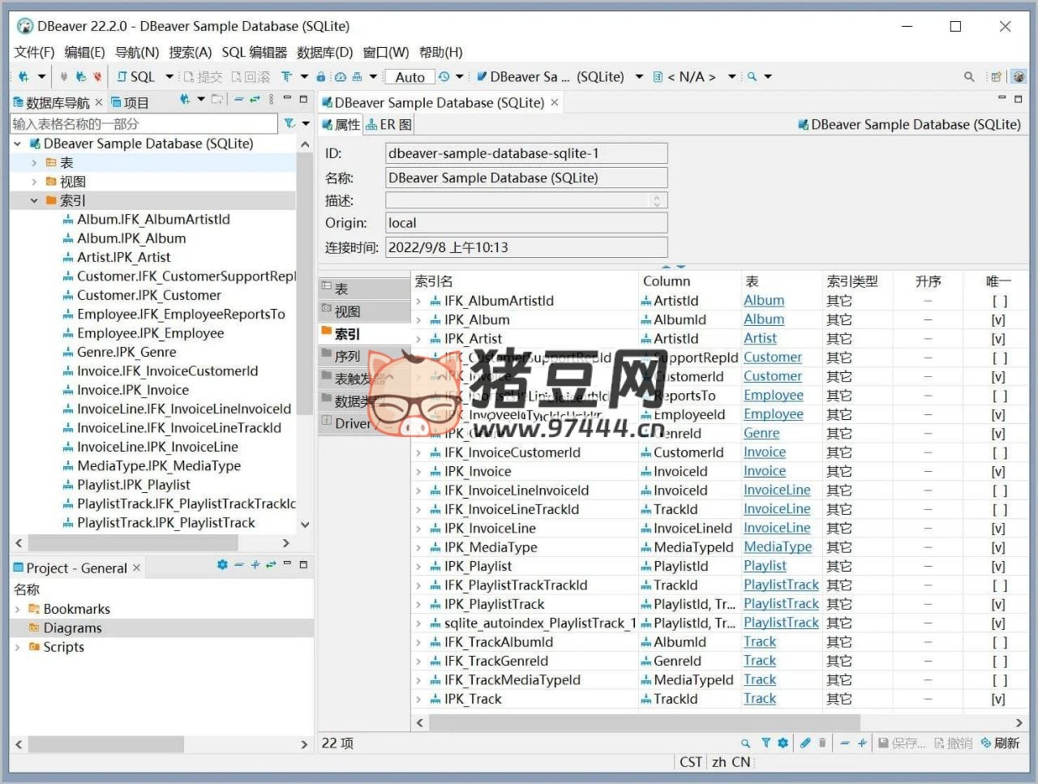Click the link-with-editor arrows icon in navigator
1038x784 pixels.
point(255,100)
